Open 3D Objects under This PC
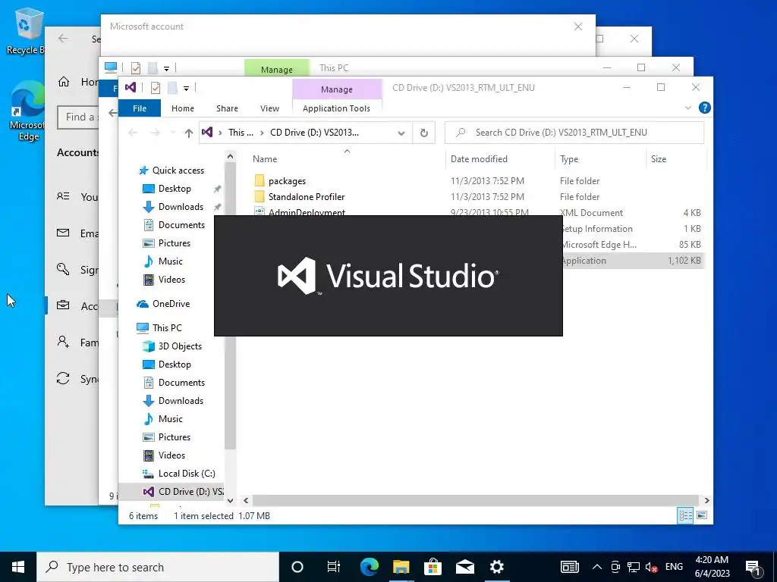 tap(179, 346)
